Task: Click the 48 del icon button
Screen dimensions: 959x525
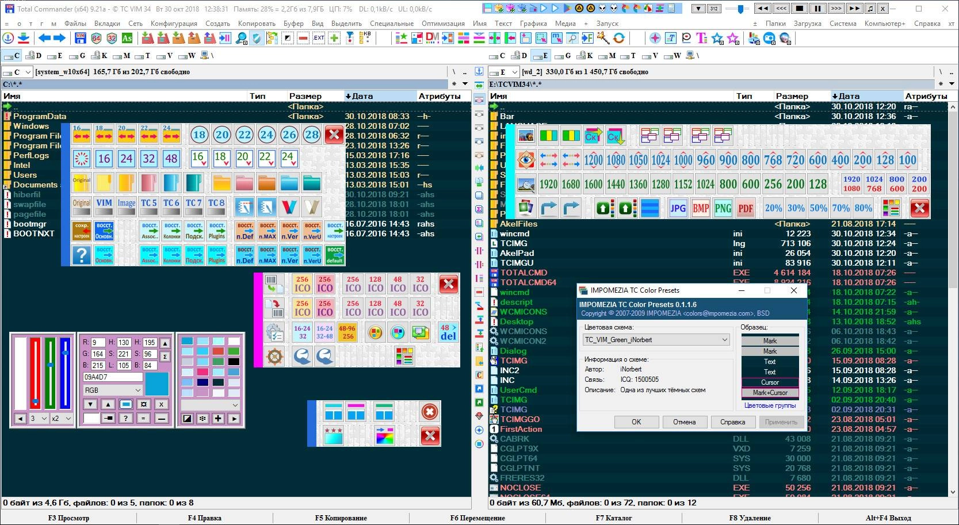Action: coord(448,332)
